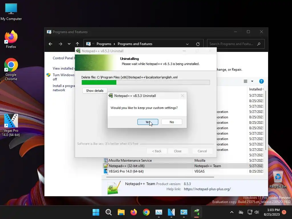
Task: Switch to Vegas Pro in the taskbar
Action: [171, 212]
